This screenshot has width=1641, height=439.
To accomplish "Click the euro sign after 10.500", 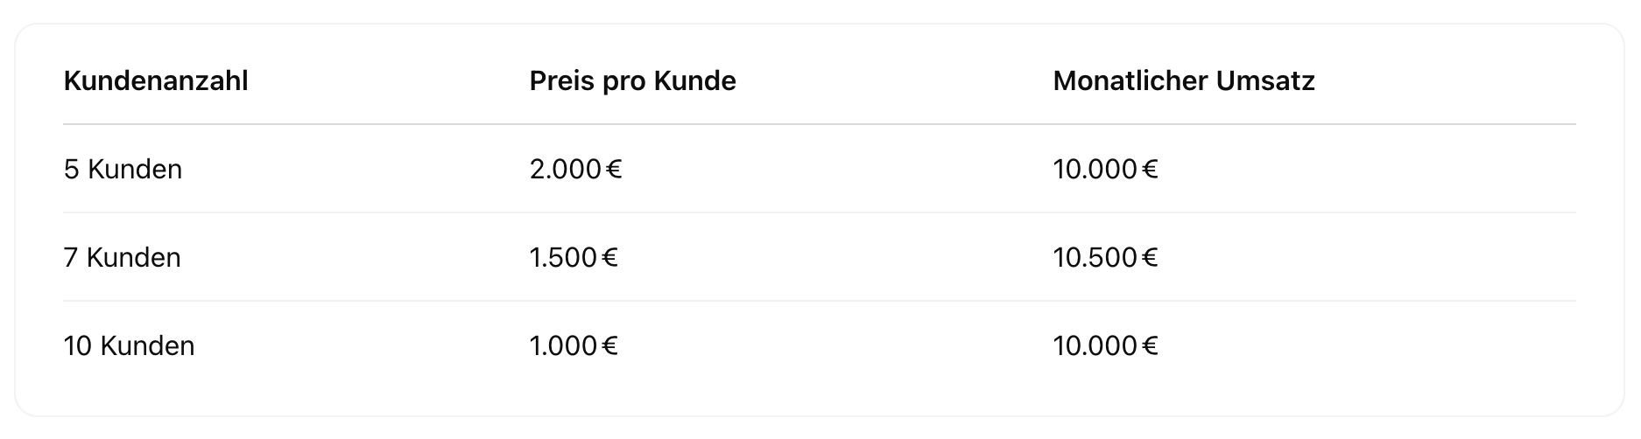I will coord(1150,258).
